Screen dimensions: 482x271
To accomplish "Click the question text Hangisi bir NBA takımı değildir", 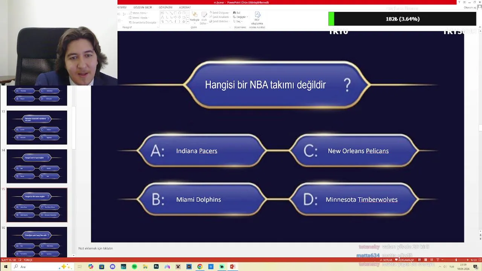I will point(265,85).
